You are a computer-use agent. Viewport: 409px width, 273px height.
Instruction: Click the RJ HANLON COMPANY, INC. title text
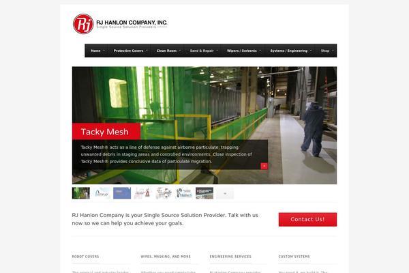(x=132, y=23)
